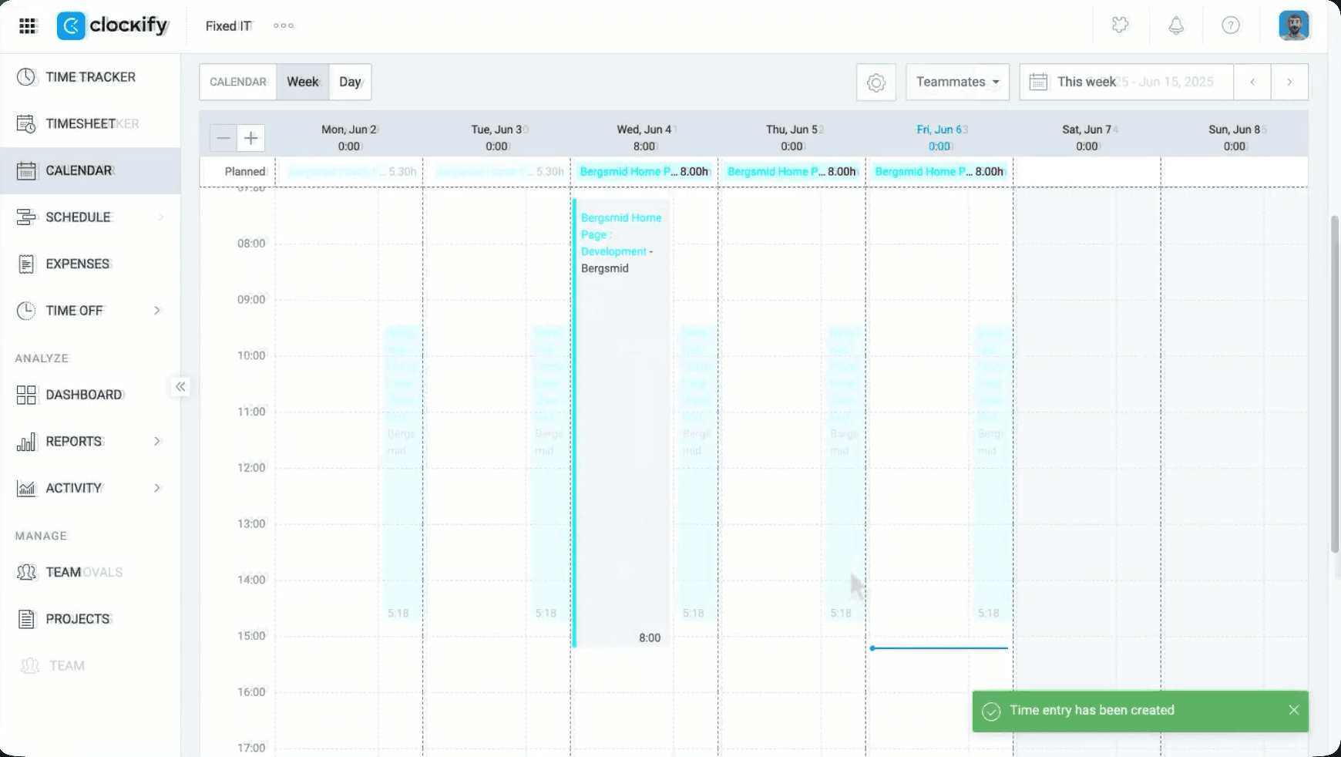Viewport: 1341px width, 757px height.
Task: Click the Mon, Jun 2 column header
Action: 349,137
